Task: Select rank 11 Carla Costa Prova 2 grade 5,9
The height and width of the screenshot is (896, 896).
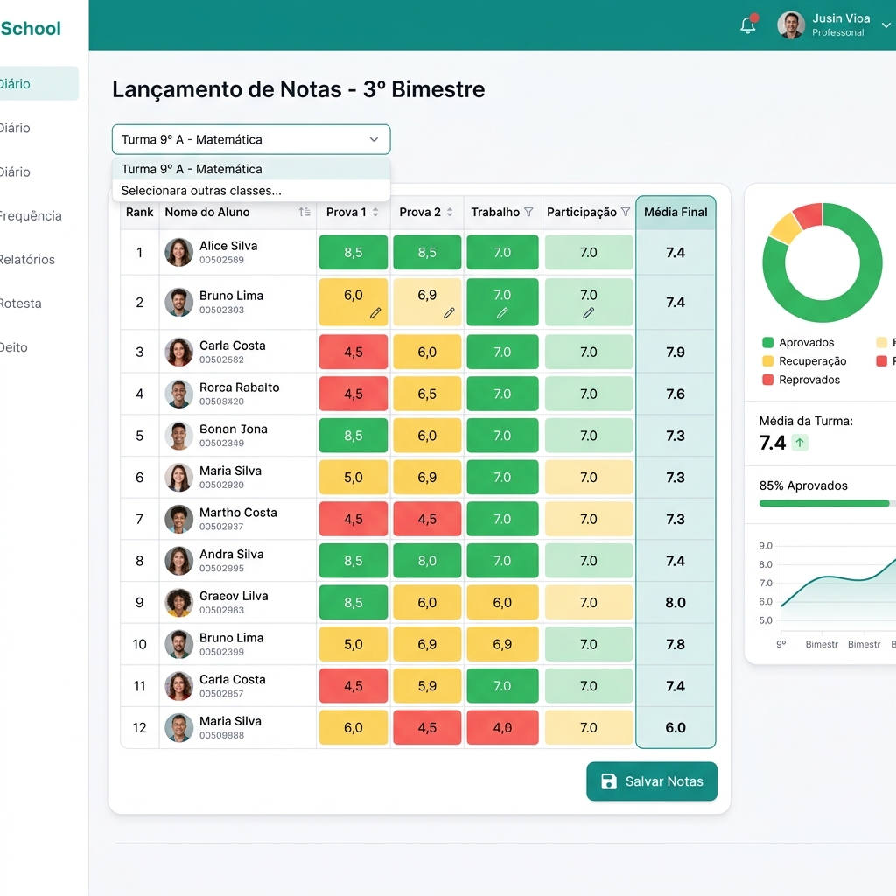Action: click(x=427, y=686)
